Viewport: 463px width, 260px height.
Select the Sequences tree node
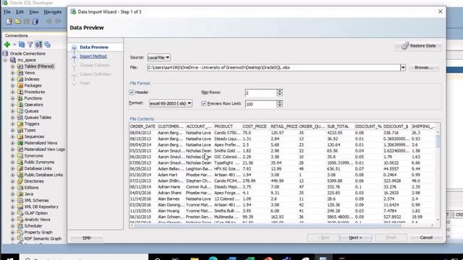click(34, 136)
